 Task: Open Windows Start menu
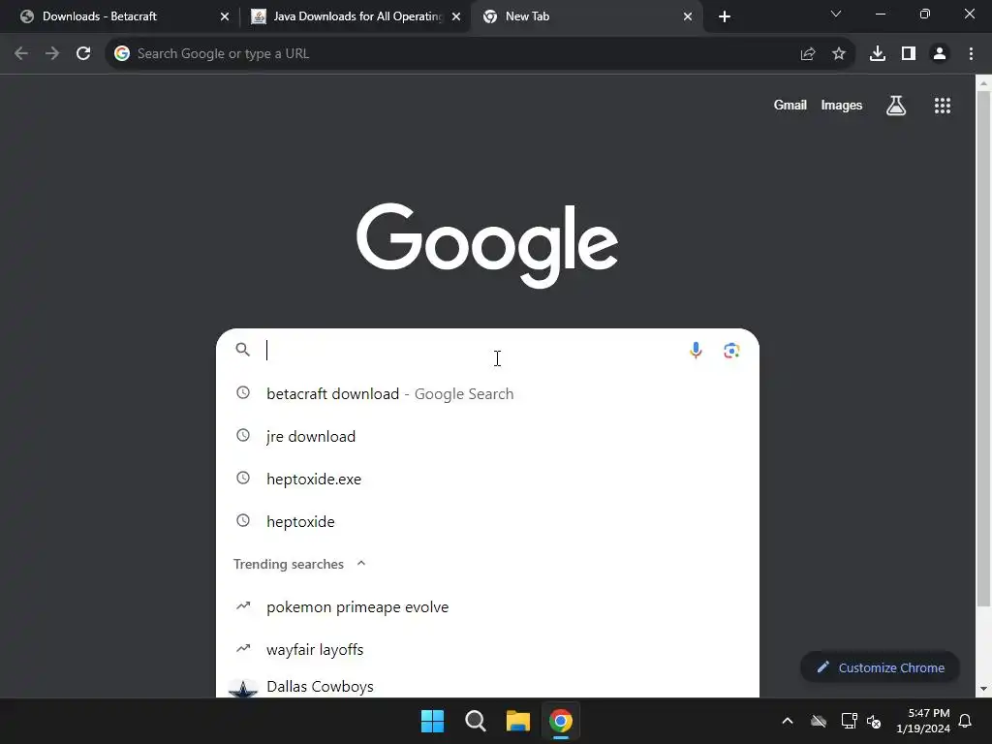tap(433, 721)
